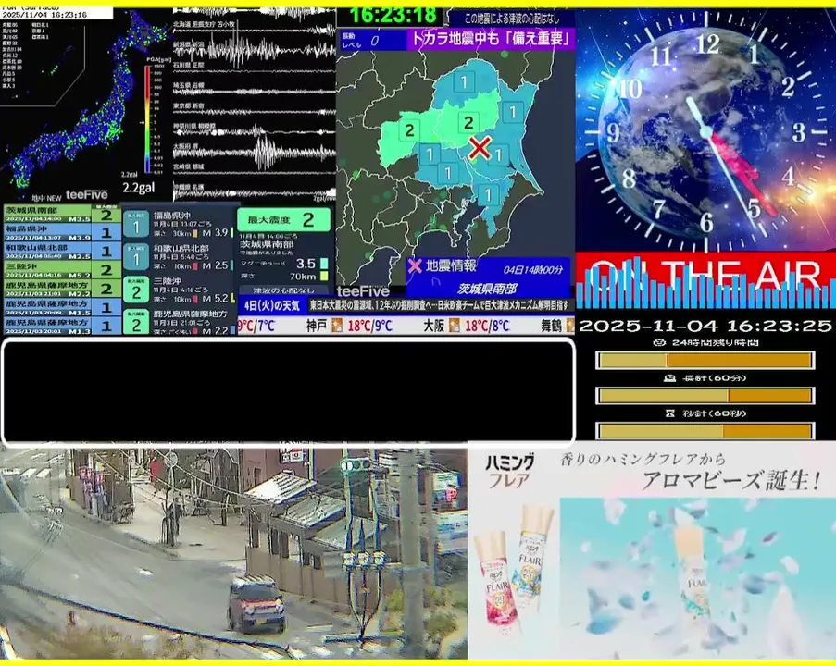Click intensity badge 2 beside 三陸沖 card
Image resolution: width=836 pixels, height=666 pixels.
[136, 290]
